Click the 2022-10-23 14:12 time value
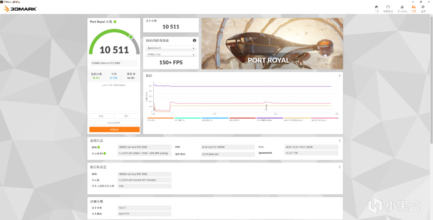The image size is (433, 220). click(311, 147)
